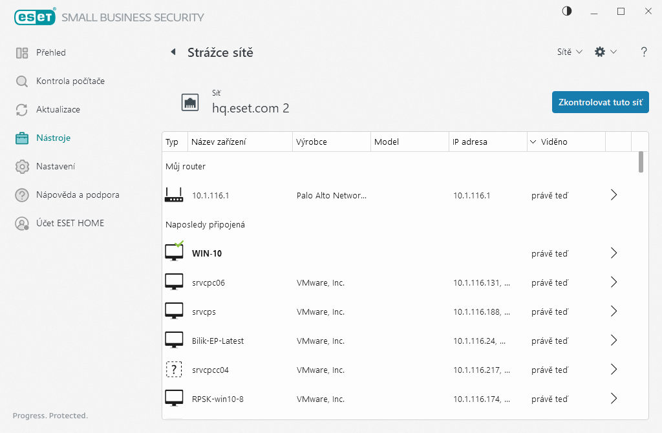Sort by the Viděno column header
662x433 pixels.
coord(554,142)
